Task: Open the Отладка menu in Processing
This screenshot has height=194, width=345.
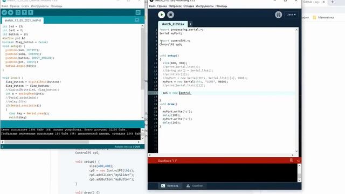Action: 189,6
